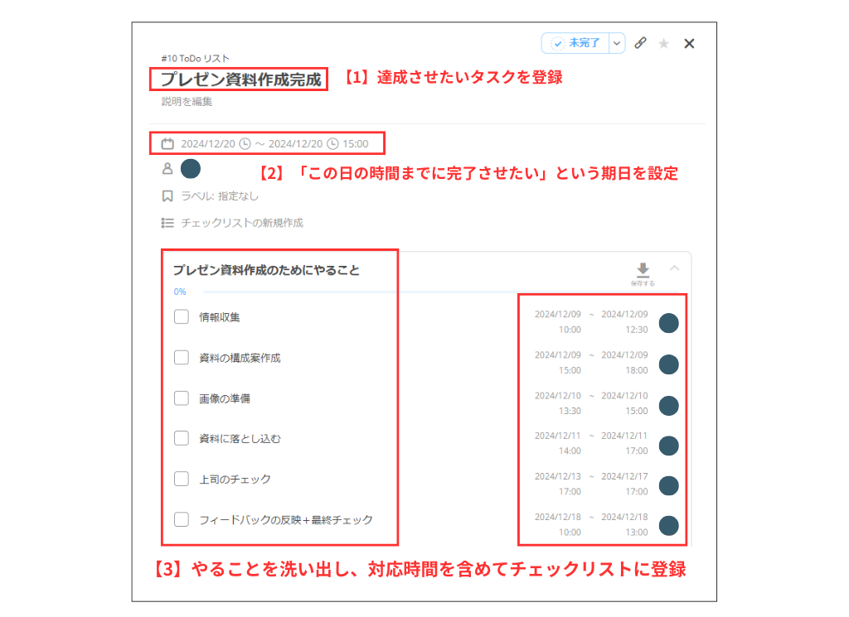Check the 上司のチェック checkbox

[181, 478]
